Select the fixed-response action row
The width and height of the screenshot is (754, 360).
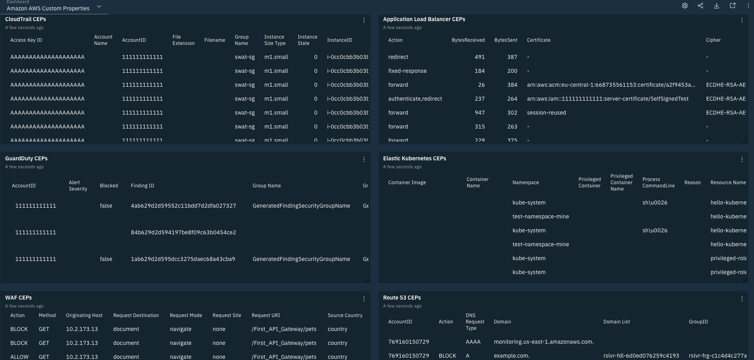coord(563,71)
